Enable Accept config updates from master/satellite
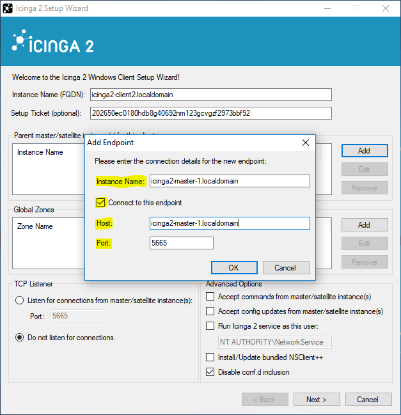The height and width of the screenshot is (415, 401). [210, 311]
